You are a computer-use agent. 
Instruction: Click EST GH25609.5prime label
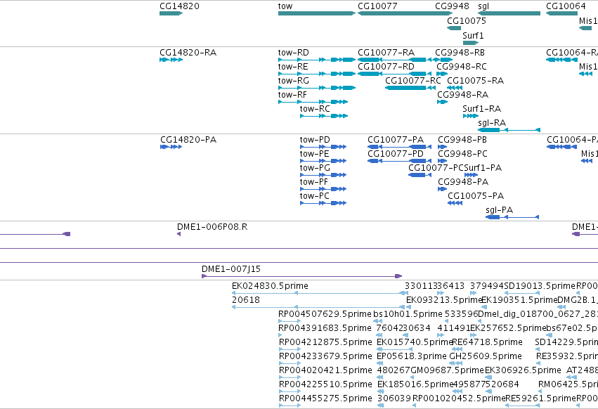[486, 356]
